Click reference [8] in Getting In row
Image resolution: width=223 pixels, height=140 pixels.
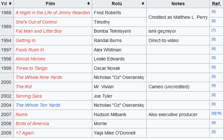click(214, 39)
